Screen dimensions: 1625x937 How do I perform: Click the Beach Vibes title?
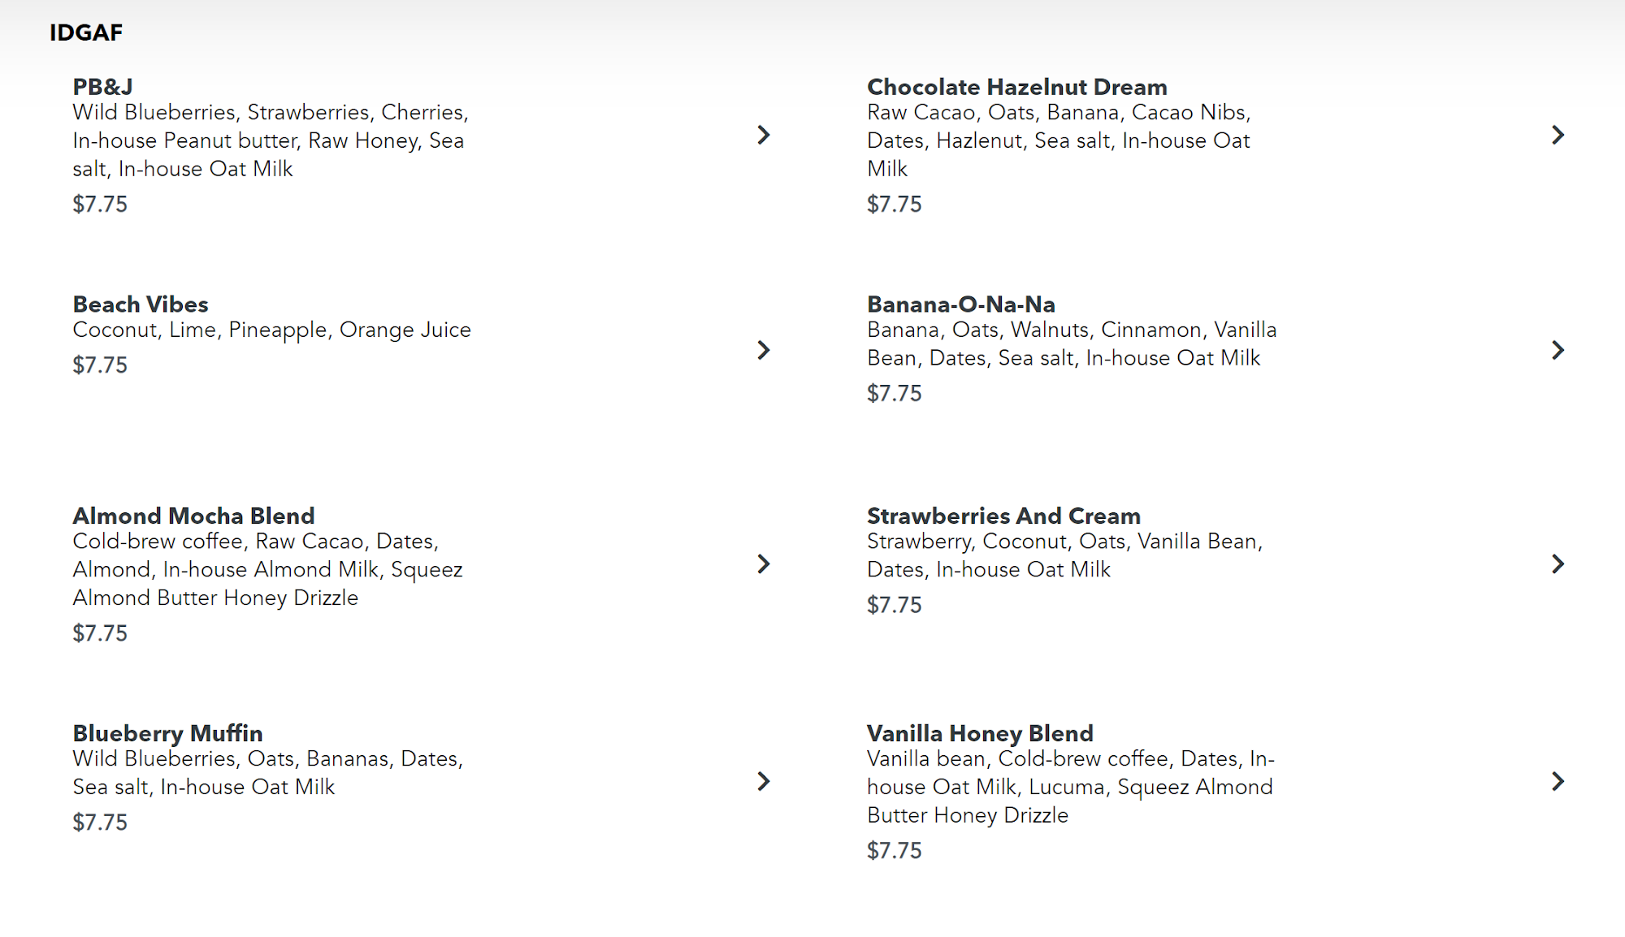(x=141, y=304)
